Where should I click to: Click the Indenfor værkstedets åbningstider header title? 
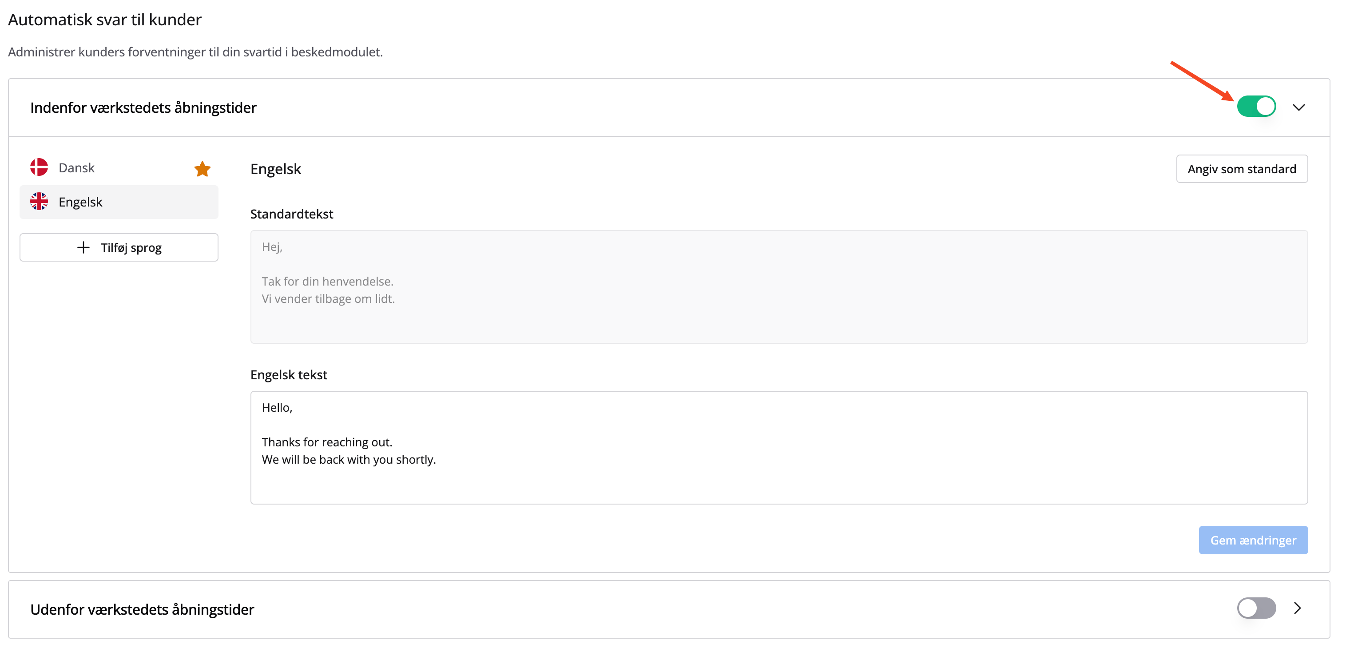coord(143,107)
